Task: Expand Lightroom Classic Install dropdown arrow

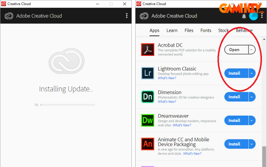Action: [x=252, y=73]
